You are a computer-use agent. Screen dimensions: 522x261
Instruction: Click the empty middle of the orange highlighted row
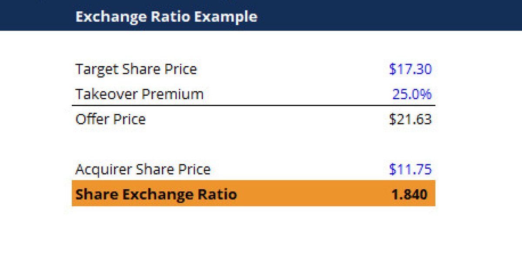[x=313, y=194]
